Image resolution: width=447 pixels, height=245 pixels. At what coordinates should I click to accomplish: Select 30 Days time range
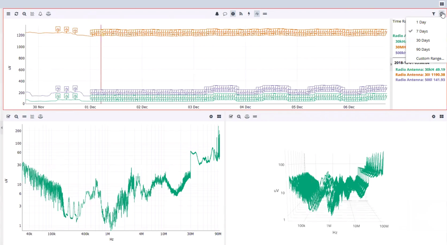coord(423,40)
